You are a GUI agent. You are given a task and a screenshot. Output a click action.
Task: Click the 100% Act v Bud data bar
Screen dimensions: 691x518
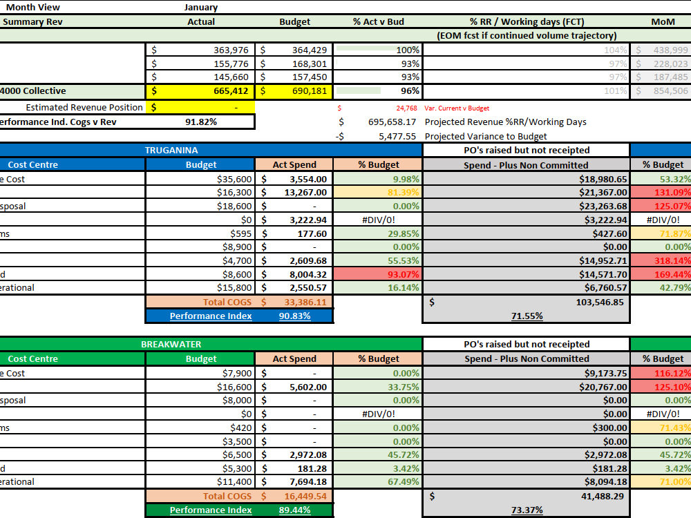click(378, 50)
